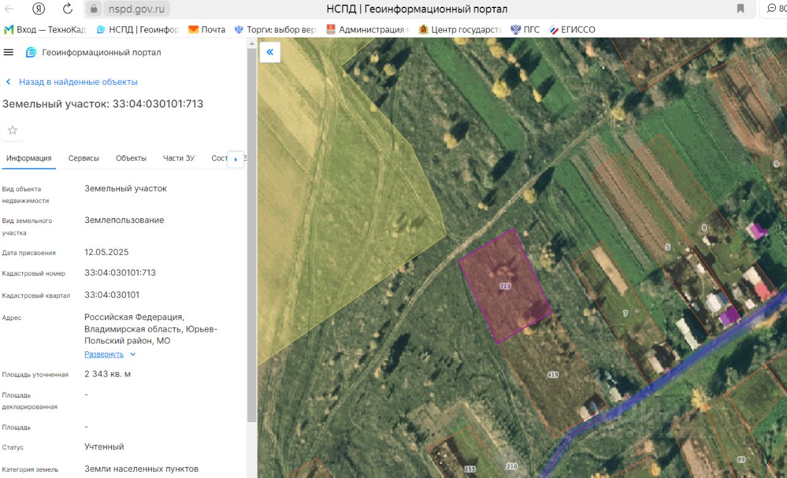Click parcel label 8 on the map
The height and width of the screenshot is (478, 787).
[x=704, y=228]
